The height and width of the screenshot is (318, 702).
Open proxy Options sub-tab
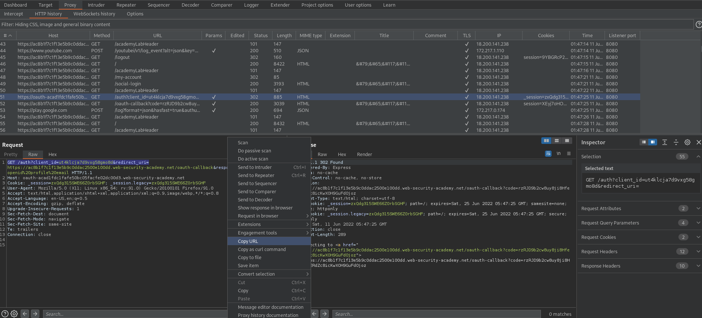click(135, 14)
